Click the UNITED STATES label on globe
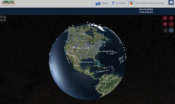The width and height of the screenshot is (175, 104). (x=80, y=48)
